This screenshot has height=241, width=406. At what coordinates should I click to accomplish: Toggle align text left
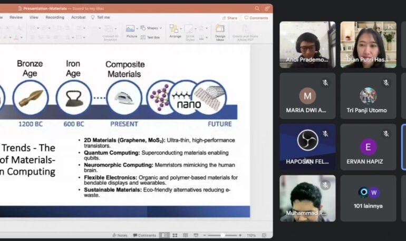33,37
